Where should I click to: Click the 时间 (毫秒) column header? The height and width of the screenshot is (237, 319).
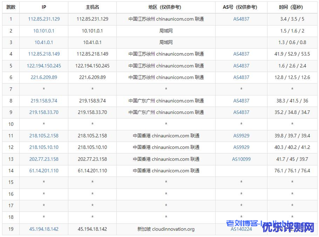coord(292,7)
